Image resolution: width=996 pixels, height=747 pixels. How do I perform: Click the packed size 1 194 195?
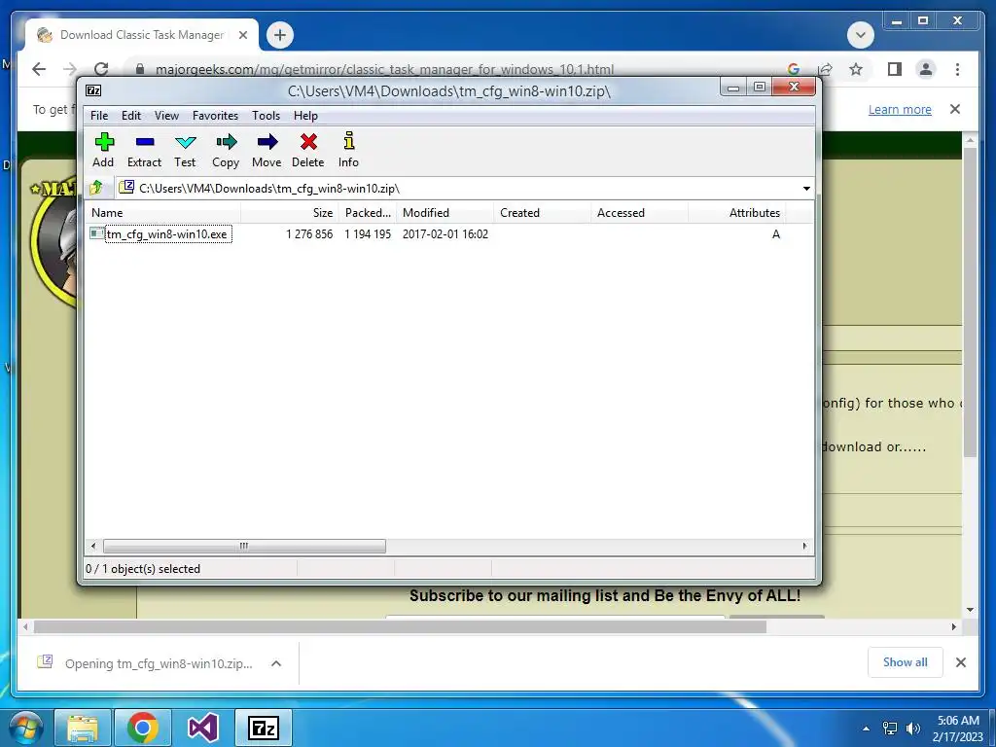[x=368, y=233]
